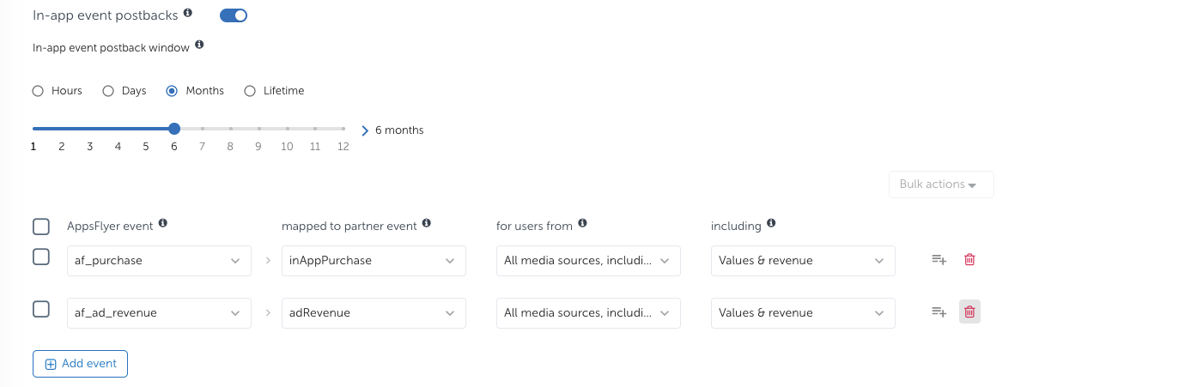Click the Add event button
This screenshot has width=1197, height=387.
pyautogui.click(x=80, y=364)
